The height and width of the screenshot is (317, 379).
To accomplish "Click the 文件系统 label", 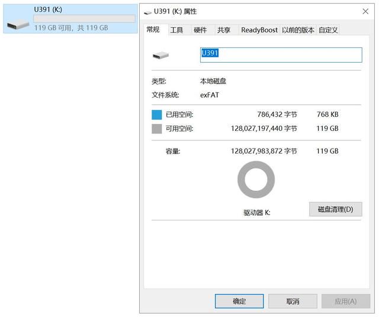I will tap(165, 95).
